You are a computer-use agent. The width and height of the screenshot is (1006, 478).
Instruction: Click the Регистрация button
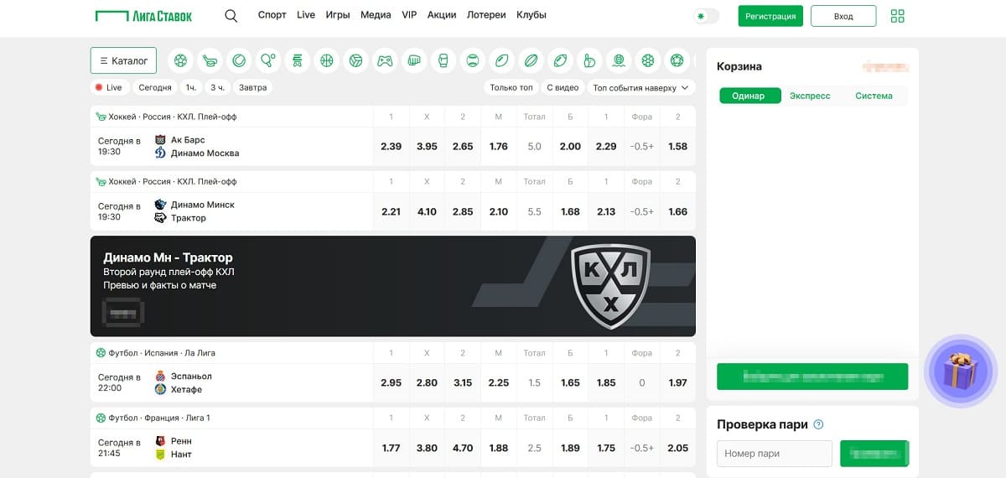(x=770, y=16)
